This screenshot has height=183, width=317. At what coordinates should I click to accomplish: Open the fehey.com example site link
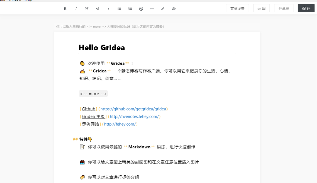click(120, 124)
